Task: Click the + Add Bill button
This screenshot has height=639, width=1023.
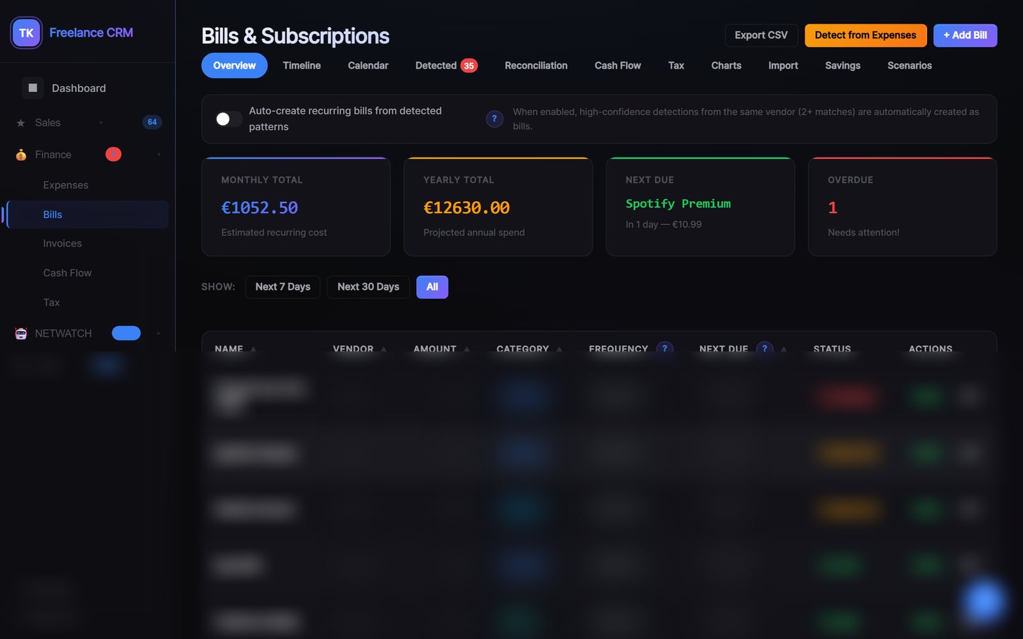Action: 965,35
